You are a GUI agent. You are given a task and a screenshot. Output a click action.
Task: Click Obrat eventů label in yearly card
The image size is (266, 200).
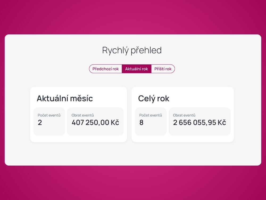[x=184, y=115]
